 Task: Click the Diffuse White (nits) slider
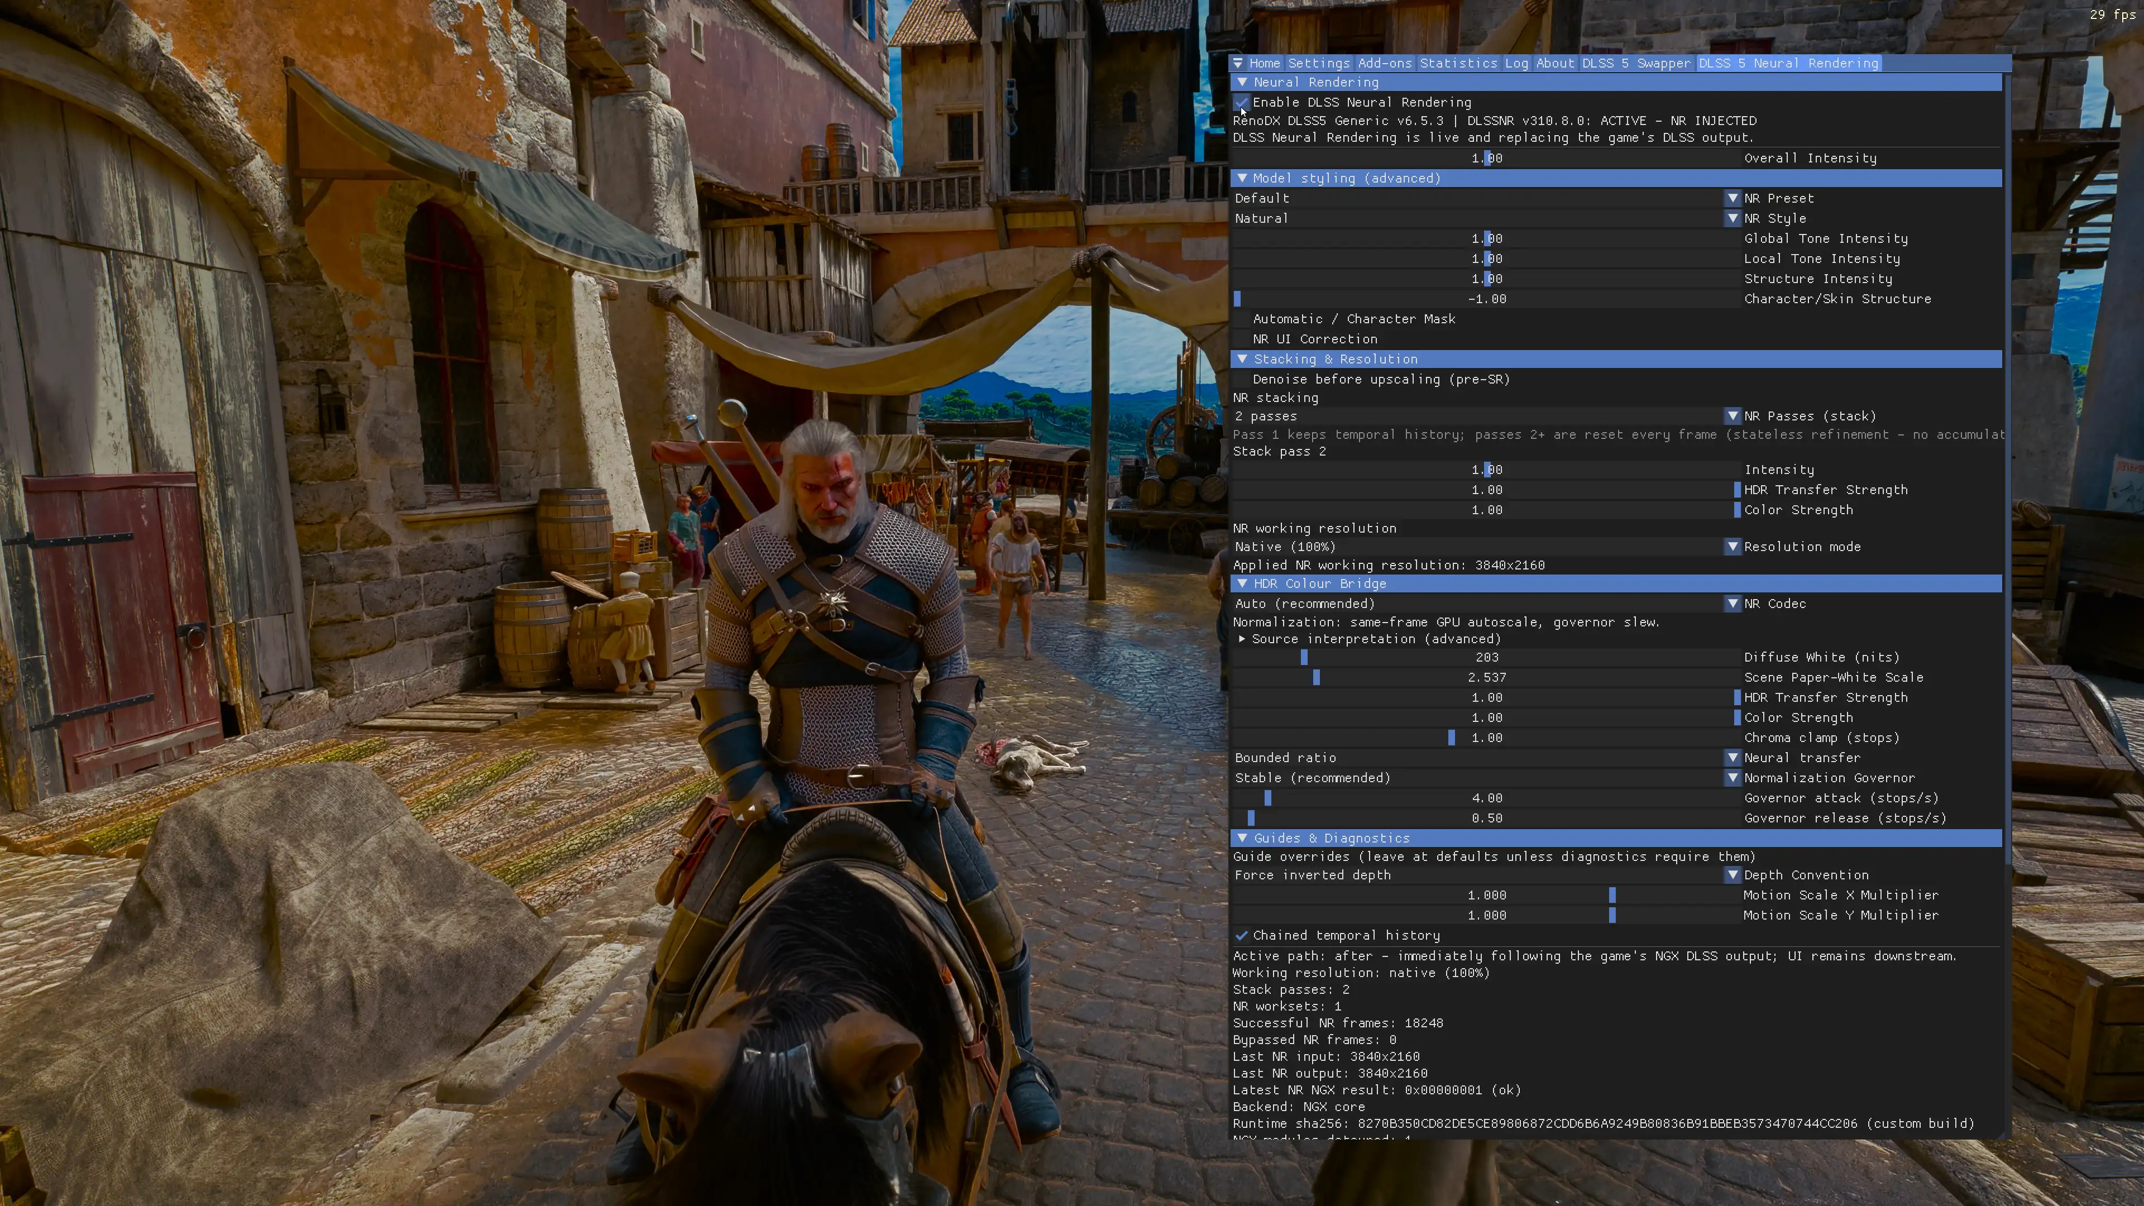pos(1486,658)
